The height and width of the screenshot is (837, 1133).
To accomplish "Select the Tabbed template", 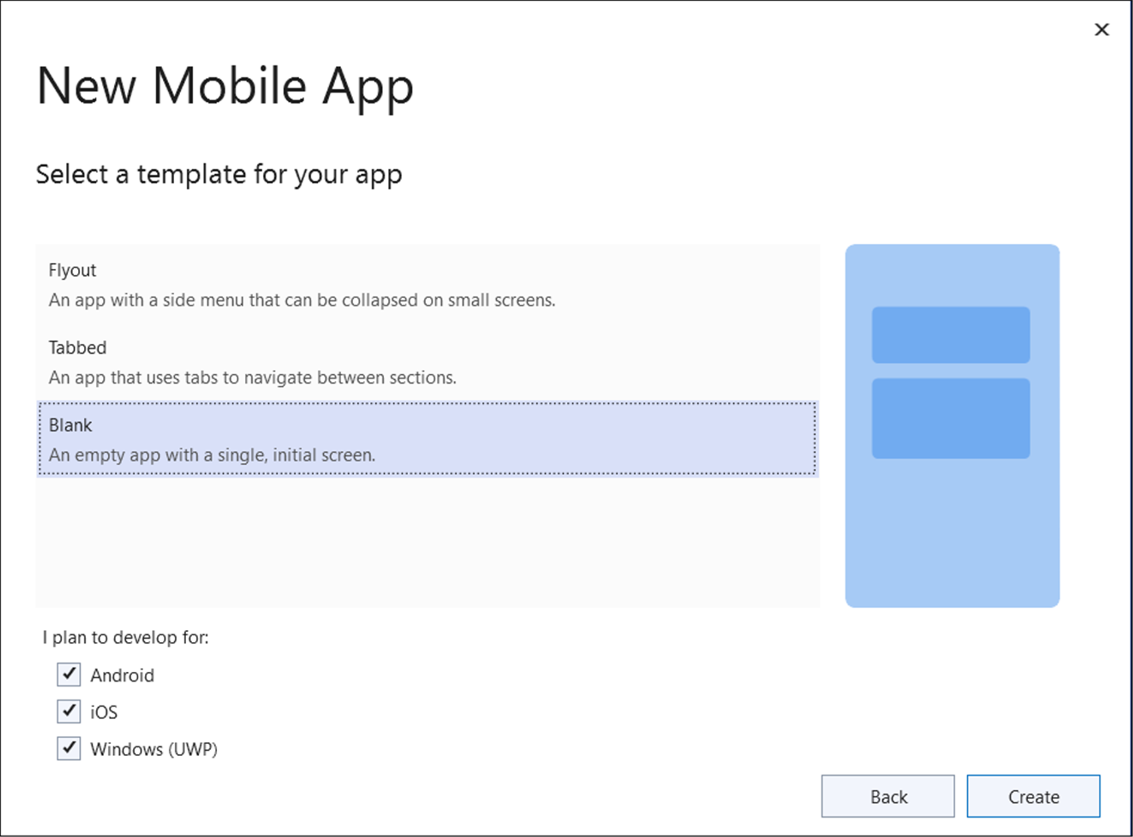I will click(427, 362).
